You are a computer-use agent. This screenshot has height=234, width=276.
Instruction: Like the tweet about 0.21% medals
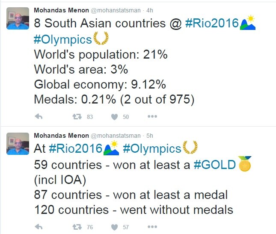(x=114, y=117)
